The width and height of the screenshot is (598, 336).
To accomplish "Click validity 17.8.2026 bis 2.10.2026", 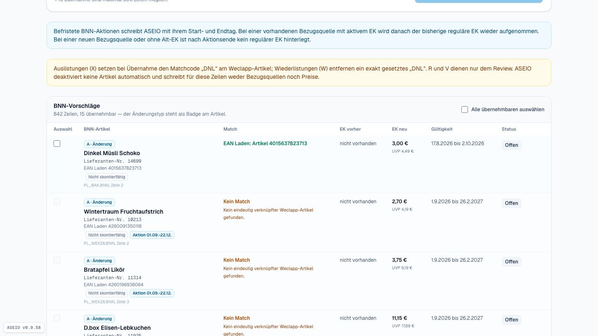I will pyautogui.click(x=458, y=144).
